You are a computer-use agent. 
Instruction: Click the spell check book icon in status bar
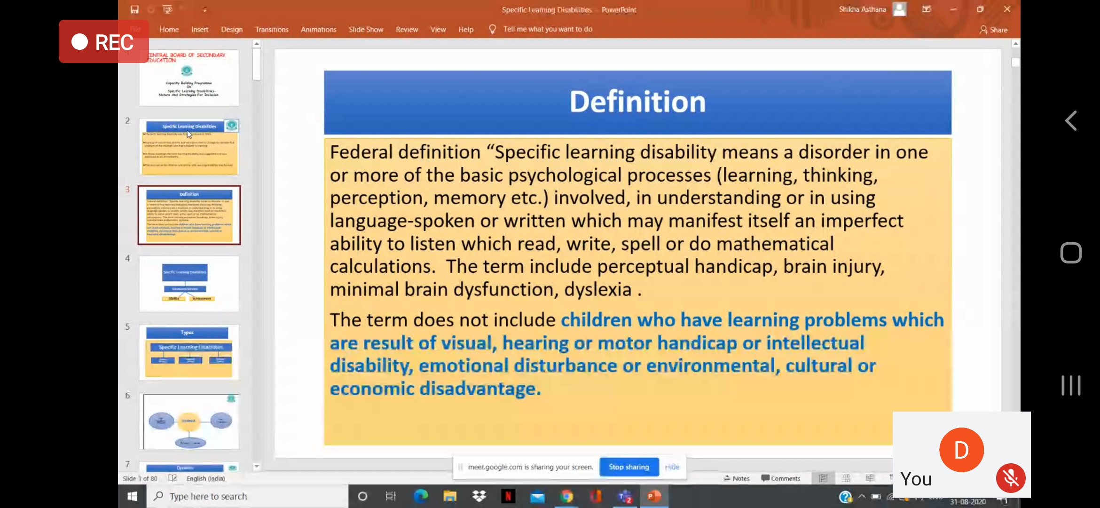point(173,478)
